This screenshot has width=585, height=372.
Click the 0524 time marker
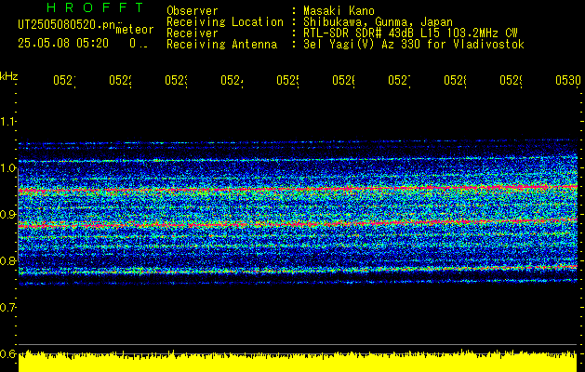[233, 81]
